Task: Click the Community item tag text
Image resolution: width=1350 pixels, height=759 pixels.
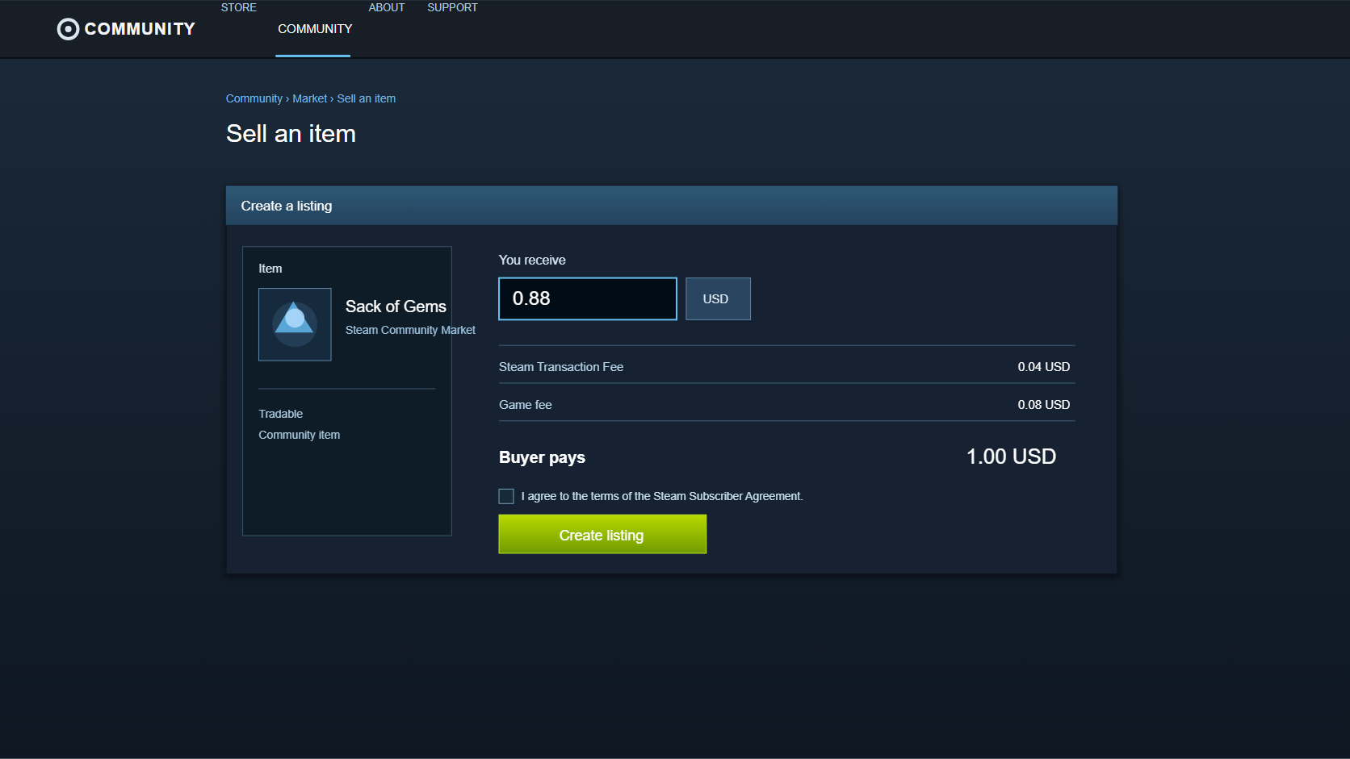Action: tap(300, 435)
